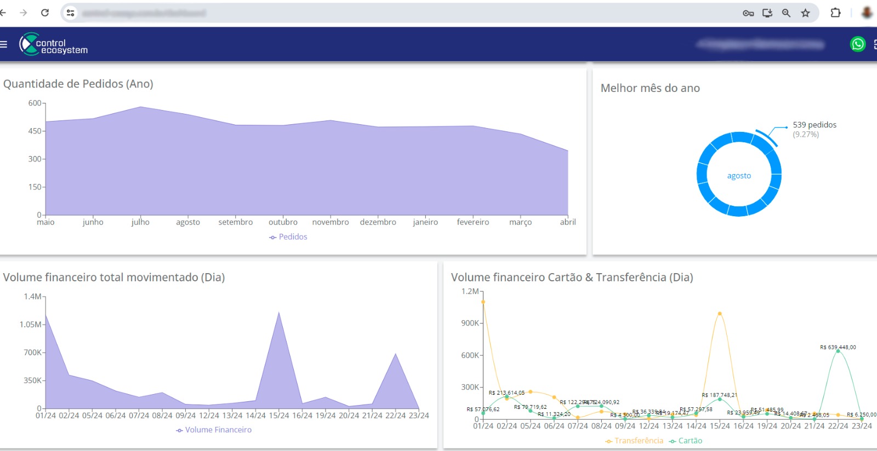The width and height of the screenshot is (877, 451).
Task: Click the julho peak on orders chart
Action: point(141,107)
